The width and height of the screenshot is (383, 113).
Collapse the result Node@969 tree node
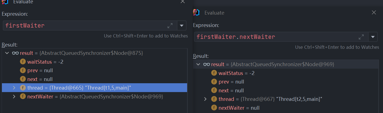click(198, 64)
